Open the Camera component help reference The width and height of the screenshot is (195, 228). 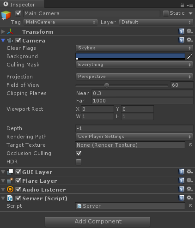[181, 40]
